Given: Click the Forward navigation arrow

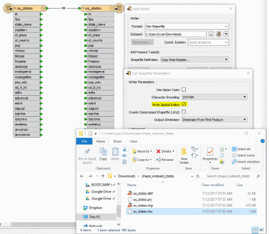Looking at the screenshot, I should click(90, 176).
